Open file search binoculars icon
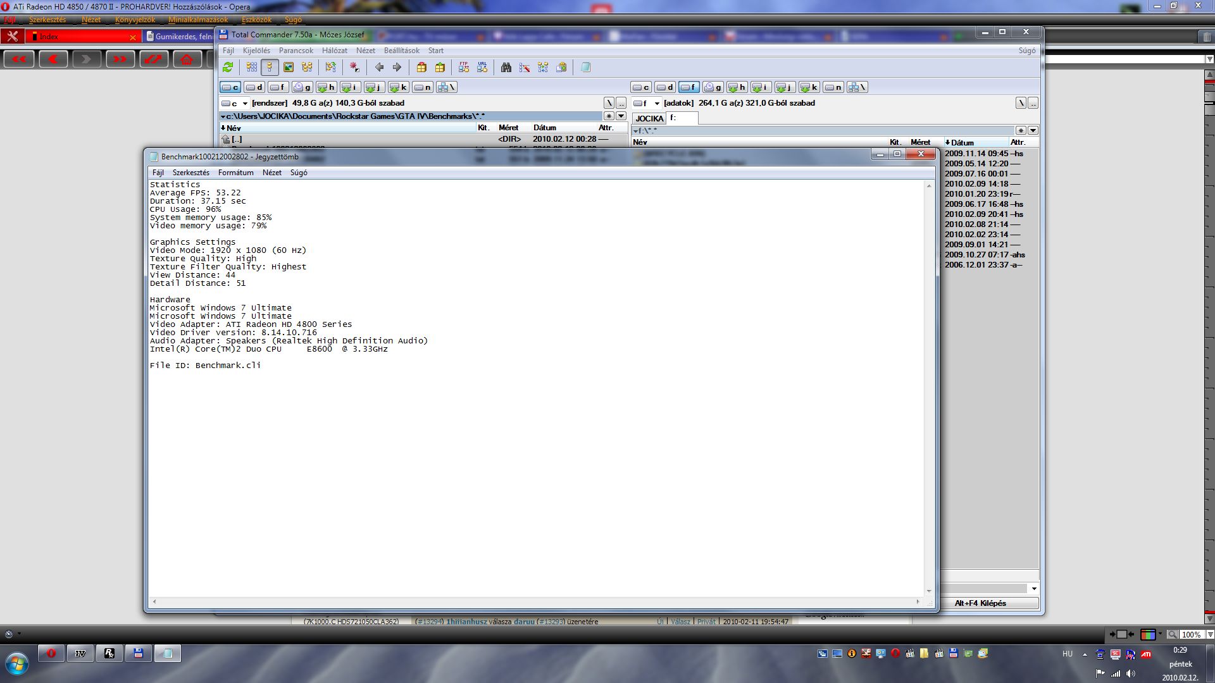The height and width of the screenshot is (683, 1215). 506,67
